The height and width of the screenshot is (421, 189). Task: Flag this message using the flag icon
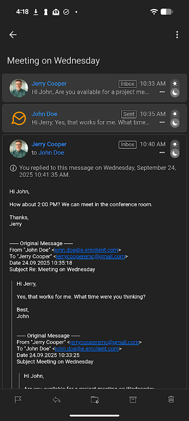click(18, 399)
